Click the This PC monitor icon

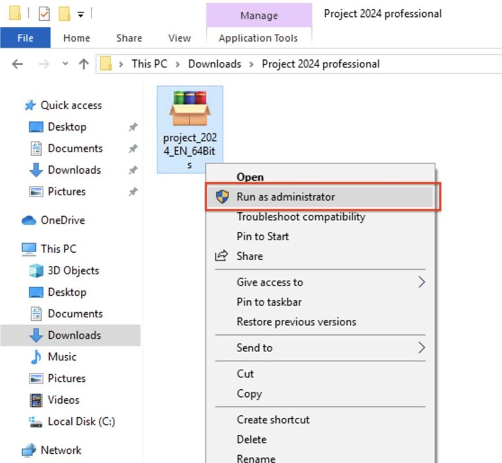(x=29, y=249)
